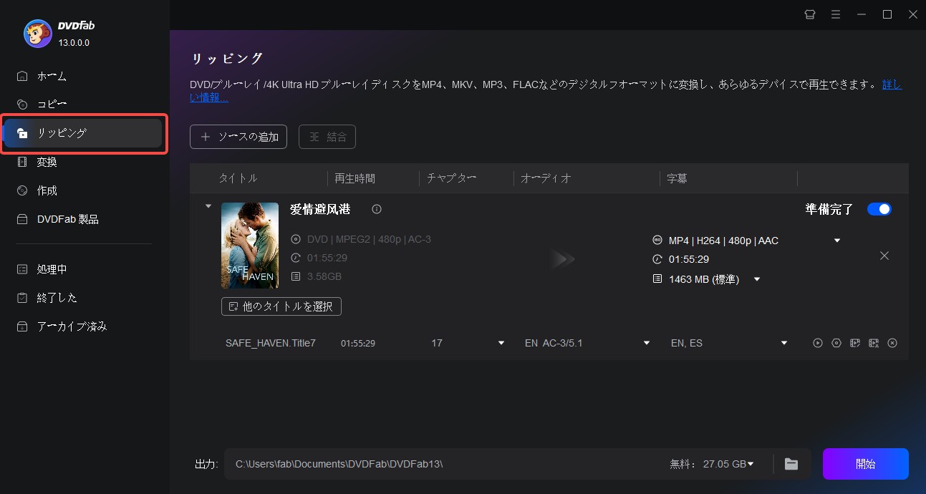
Task: Open the DVDFab store icon in the title bar
Action: coord(809,14)
